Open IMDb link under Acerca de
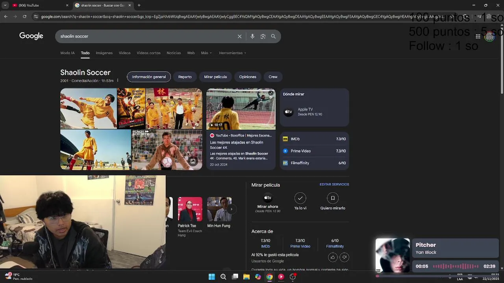Viewport: 504px width, 283px height. coord(265,246)
